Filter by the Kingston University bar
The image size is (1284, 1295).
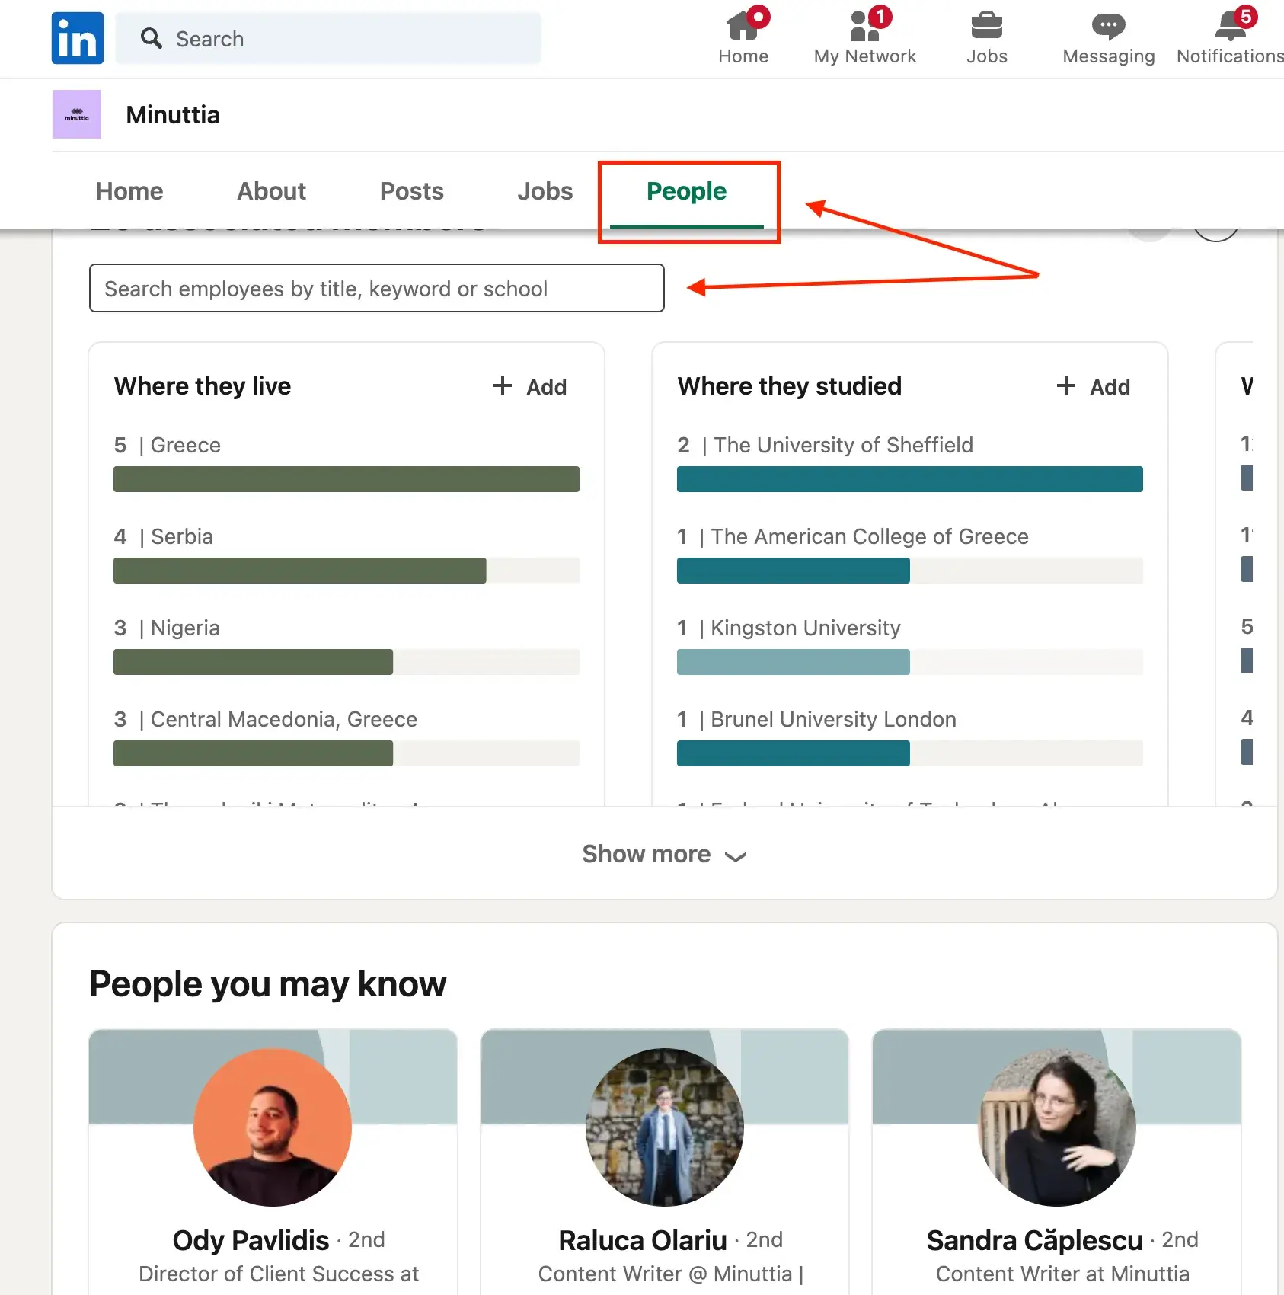tap(910, 662)
